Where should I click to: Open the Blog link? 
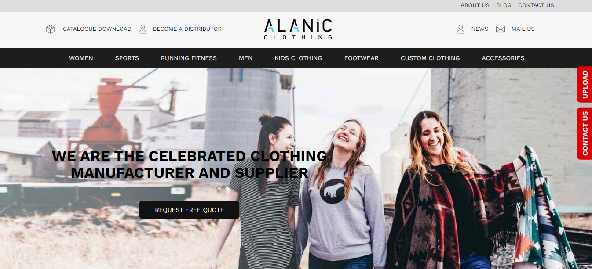[x=504, y=5]
